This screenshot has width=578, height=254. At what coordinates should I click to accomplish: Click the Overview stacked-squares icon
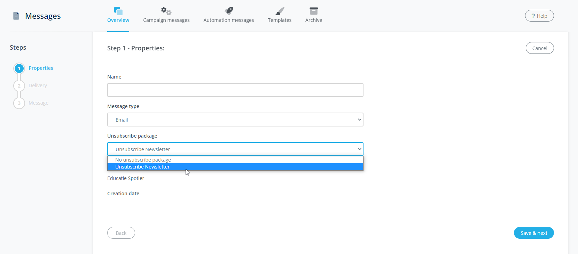click(x=118, y=11)
